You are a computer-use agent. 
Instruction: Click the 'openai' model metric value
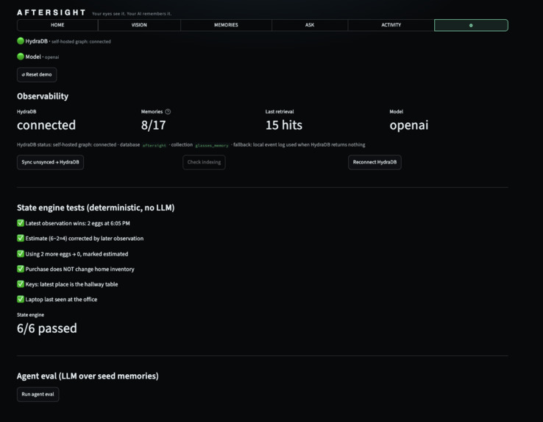click(409, 125)
